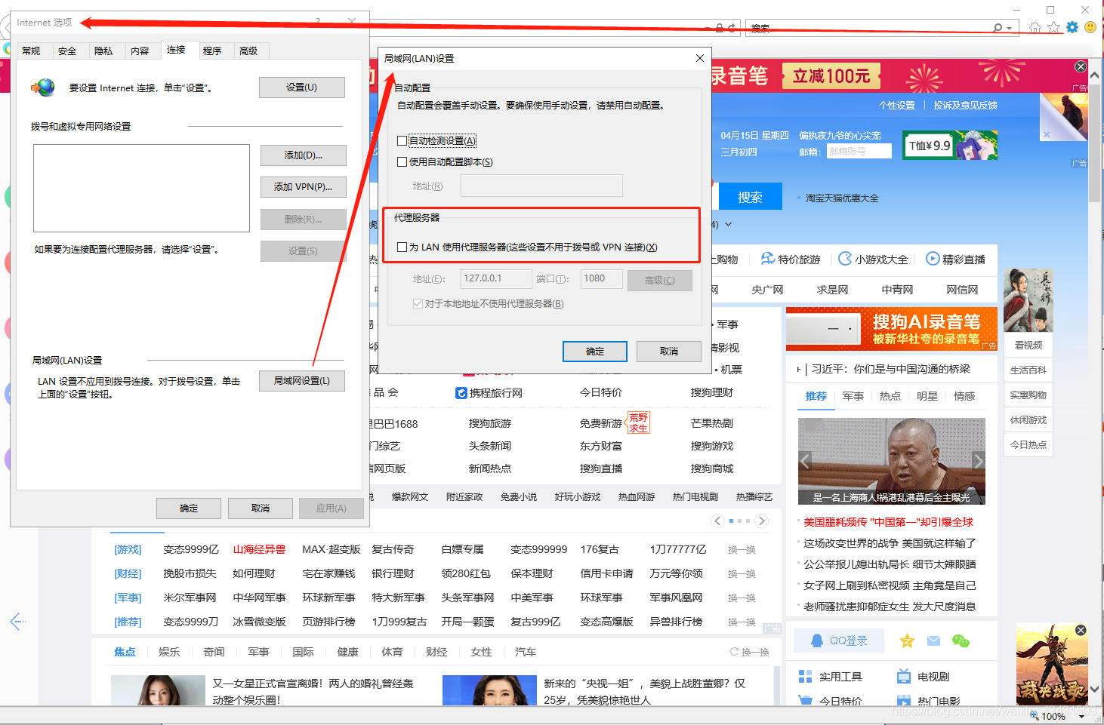Screen dimensions: 1104x725
Task: Click dial-up connections list box
Action: point(141,188)
